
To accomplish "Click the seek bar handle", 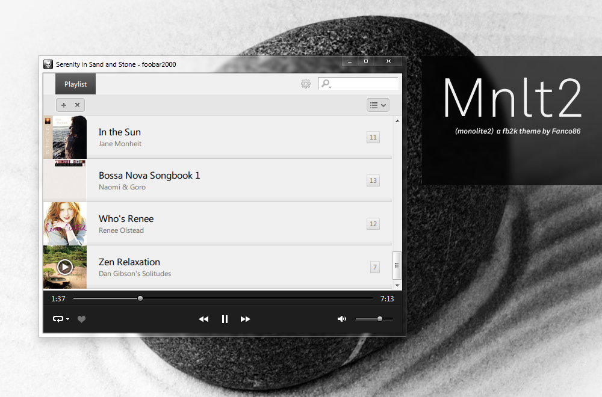I will pos(140,298).
